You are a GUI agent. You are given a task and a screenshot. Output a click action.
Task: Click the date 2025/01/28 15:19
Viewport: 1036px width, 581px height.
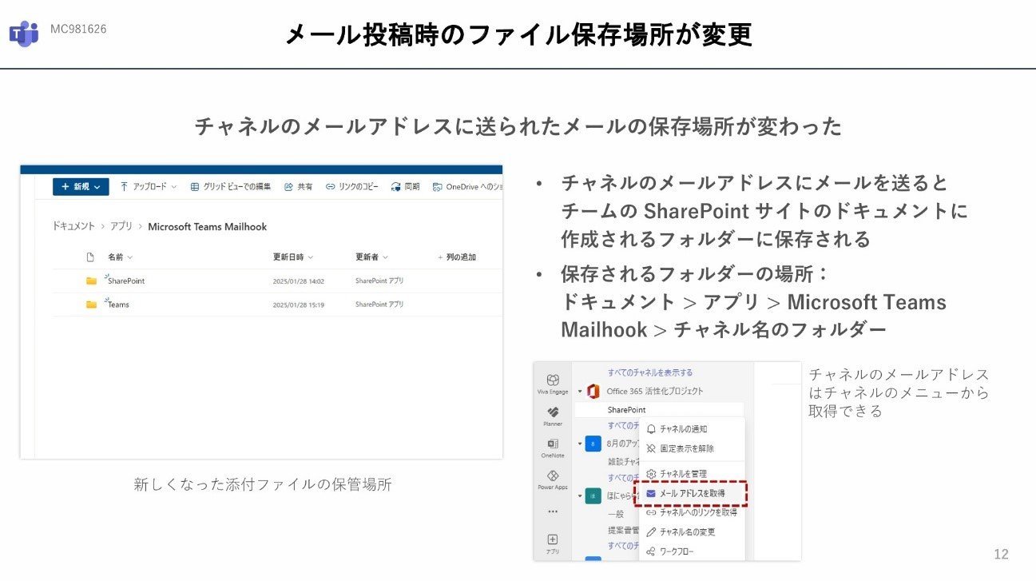[x=298, y=304]
